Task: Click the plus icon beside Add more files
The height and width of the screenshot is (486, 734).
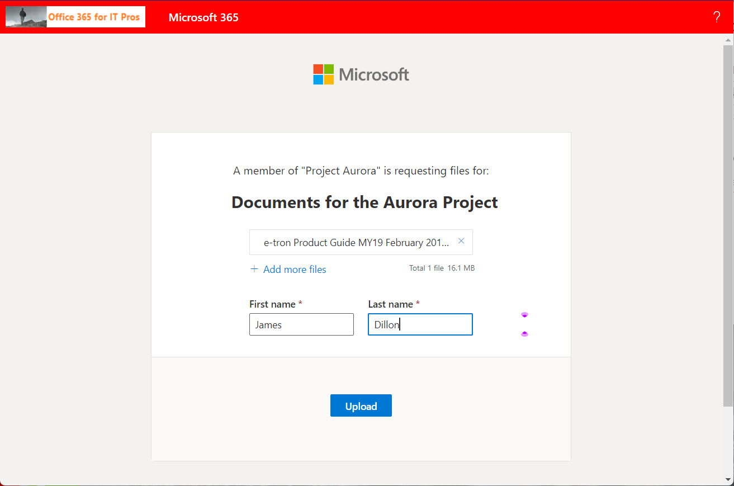Action: pyautogui.click(x=254, y=269)
